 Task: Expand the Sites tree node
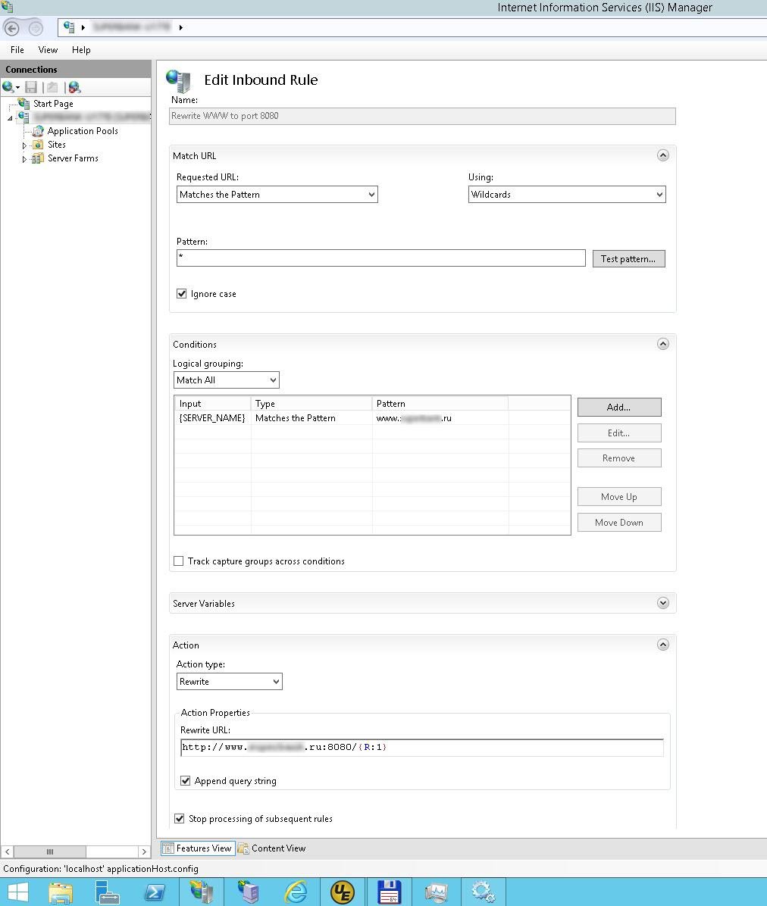click(x=24, y=145)
